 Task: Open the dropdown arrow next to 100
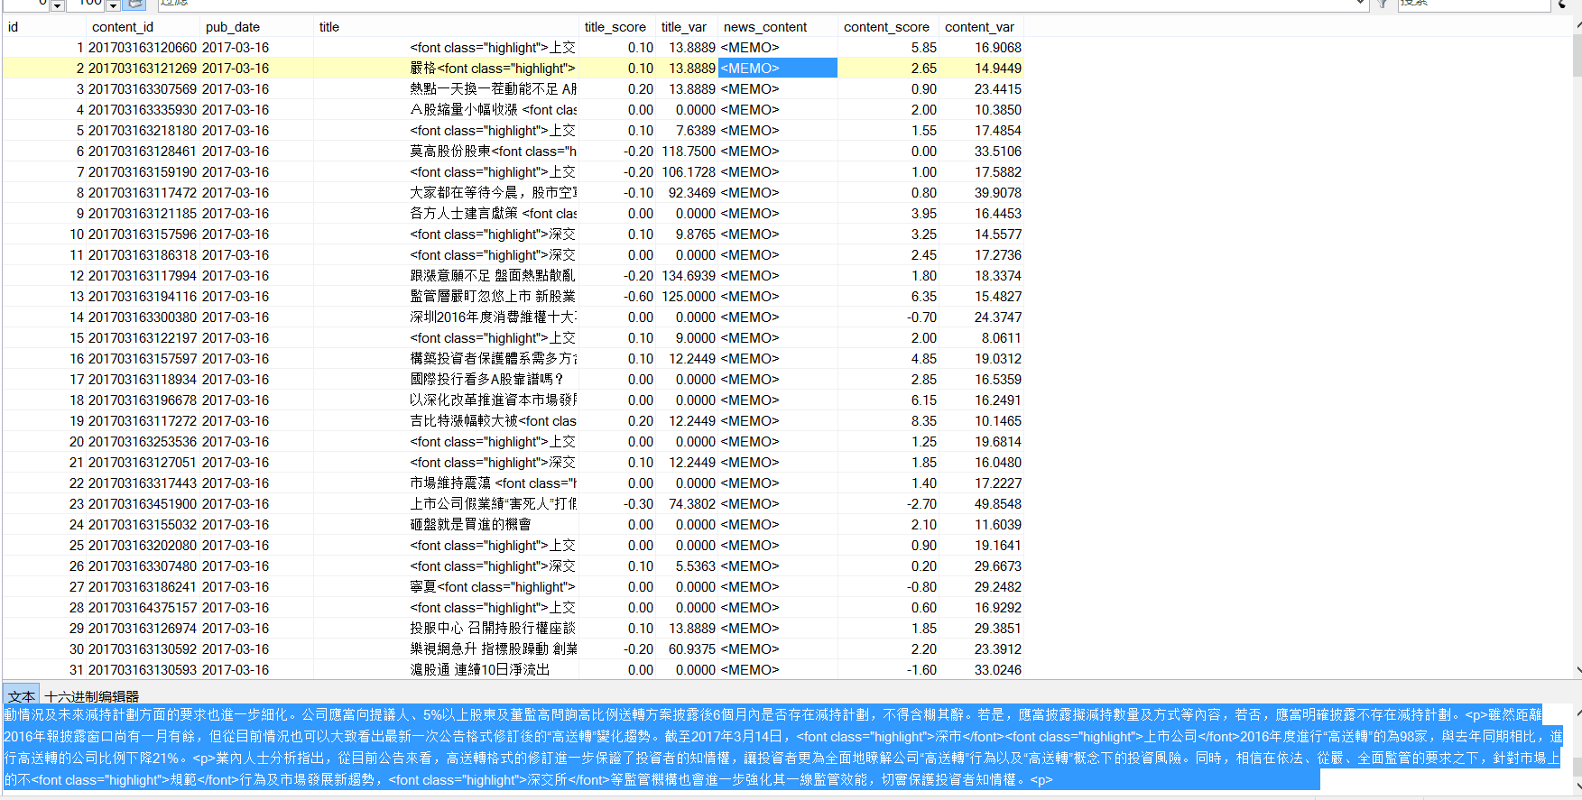click(x=114, y=5)
